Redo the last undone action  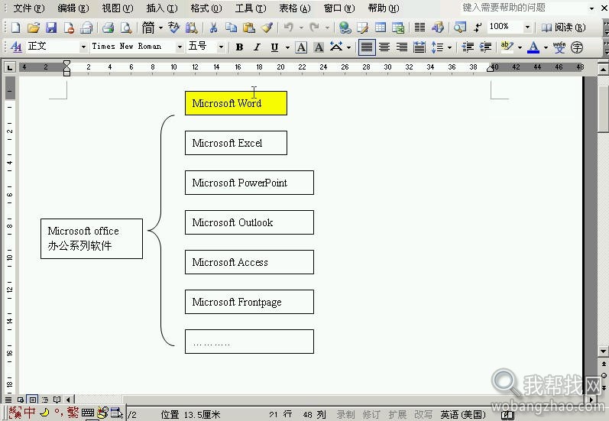pyautogui.click(x=315, y=28)
